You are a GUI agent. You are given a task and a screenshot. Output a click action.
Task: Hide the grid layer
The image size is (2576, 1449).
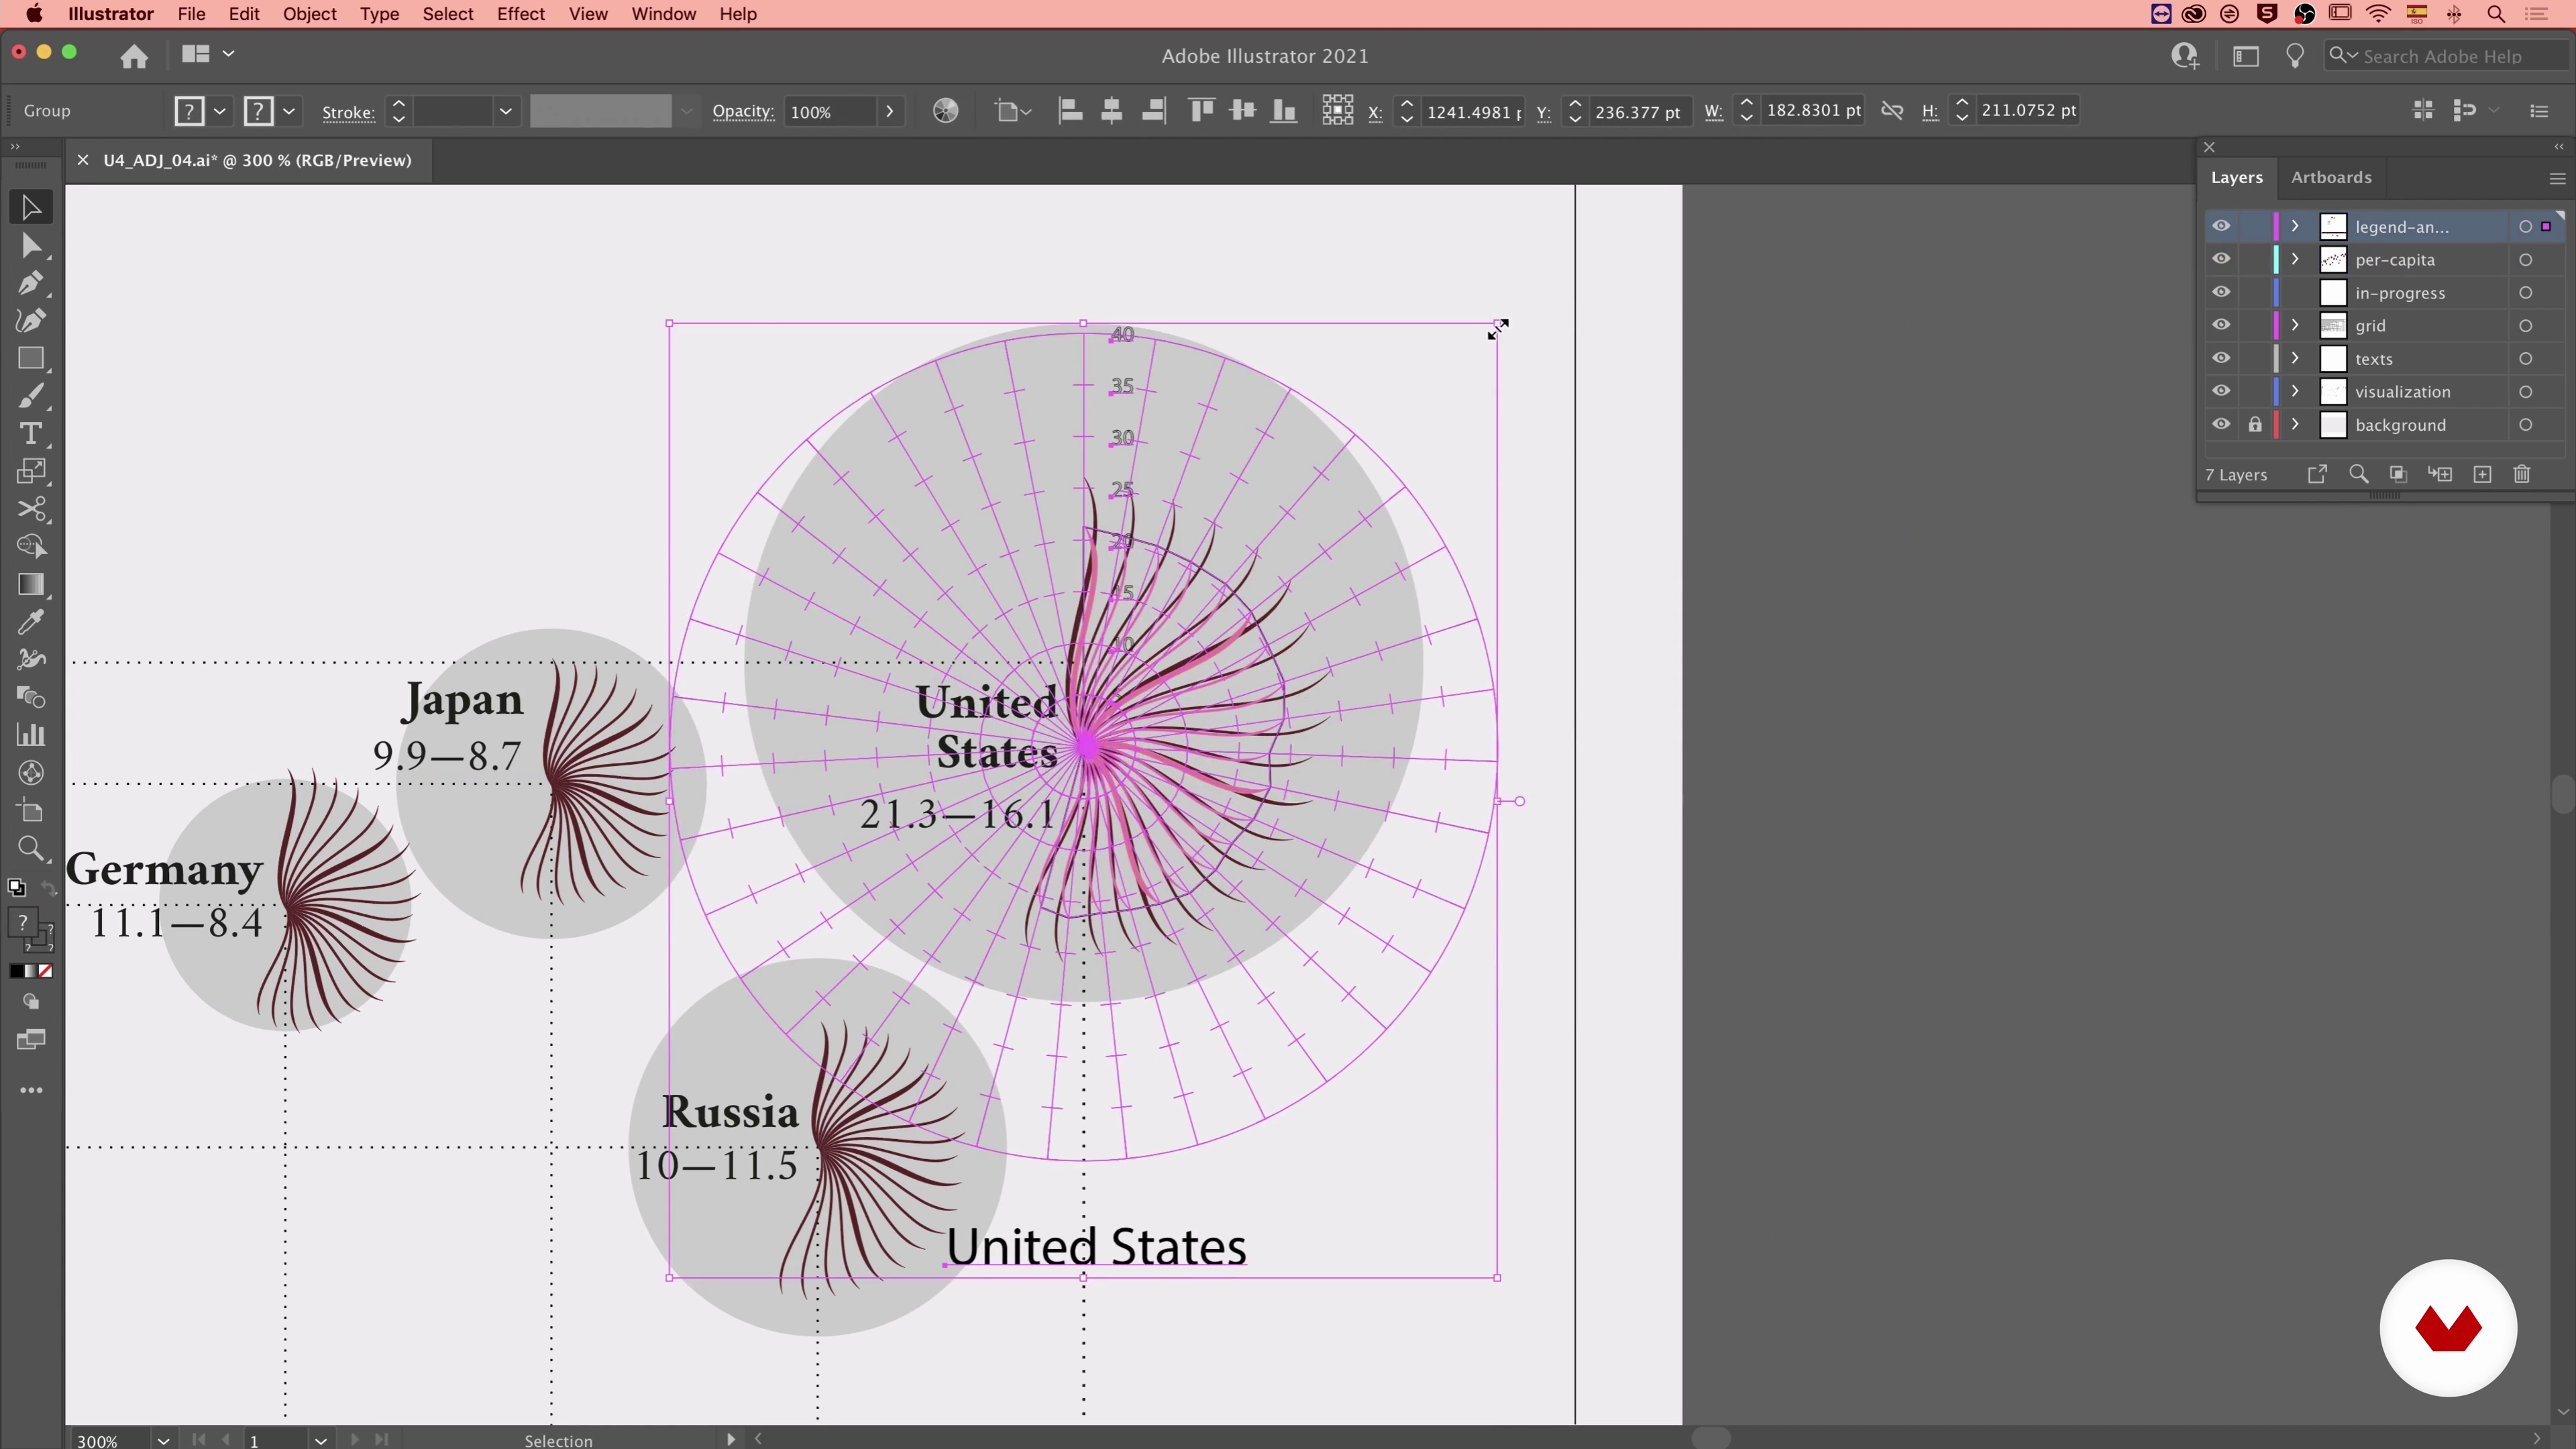2221,325
